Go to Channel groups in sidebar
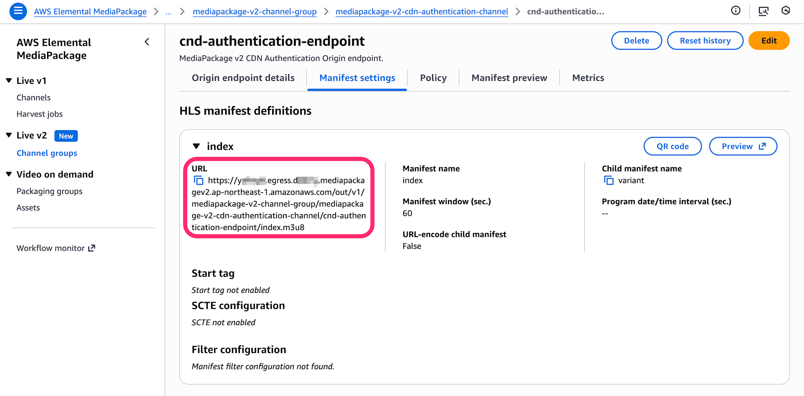This screenshot has width=804, height=396. tap(47, 153)
